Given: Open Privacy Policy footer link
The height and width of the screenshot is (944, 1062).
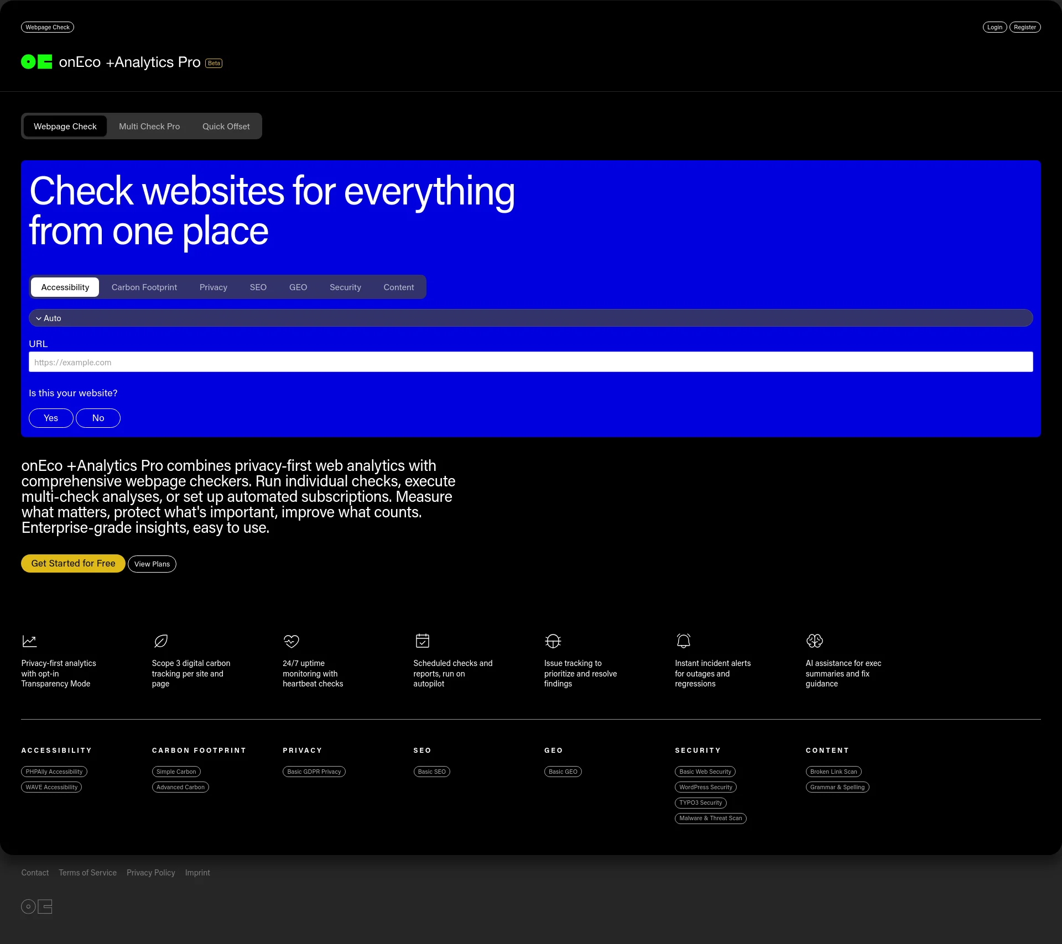Looking at the screenshot, I should coord(150,873).
